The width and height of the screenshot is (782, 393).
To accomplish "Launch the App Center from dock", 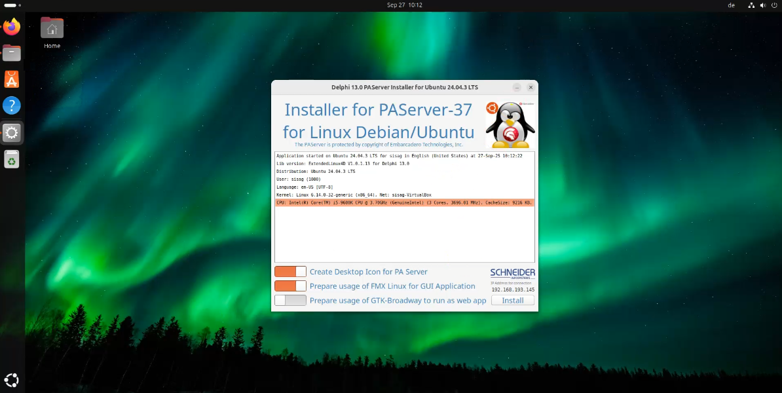I will tap(12, 79).
